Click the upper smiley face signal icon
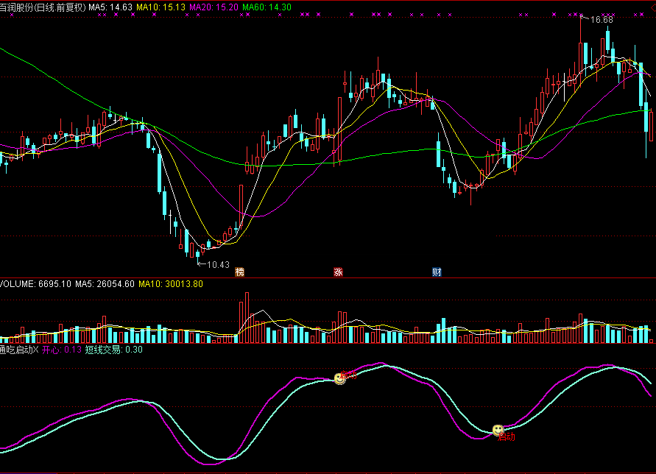Image resolution: width=656 pixels, height=474 pixels. point(339,378)
